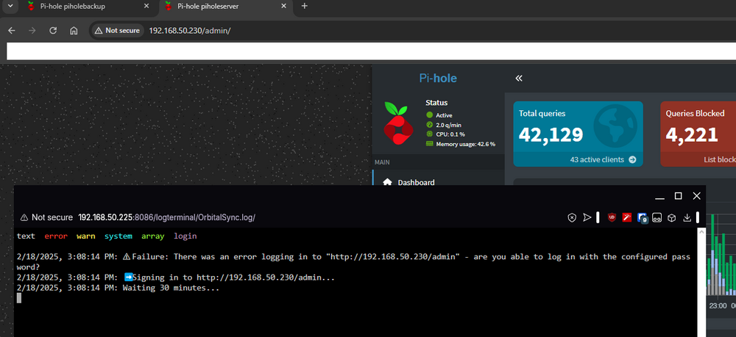Screen dimensions: 736x337
Task: Click the Pi-hole raspberry logo
Action: 397,123
